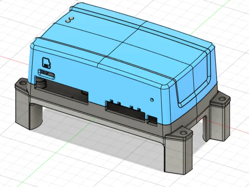The image size is (249, 187).
Task: Select mounting hole on front-right leg
Action: click(184, 133)
